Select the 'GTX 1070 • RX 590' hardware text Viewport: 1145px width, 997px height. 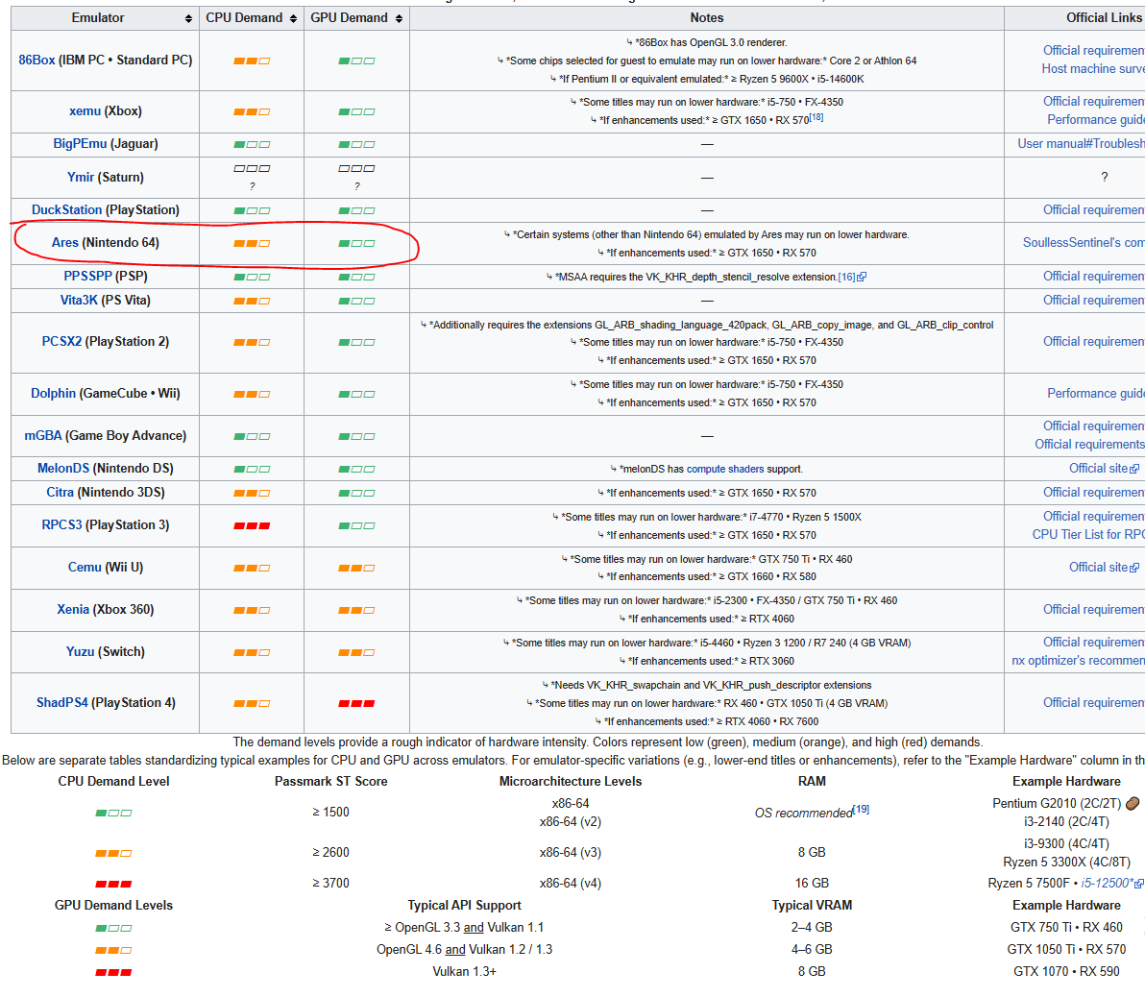click(x=1066, y=972)
